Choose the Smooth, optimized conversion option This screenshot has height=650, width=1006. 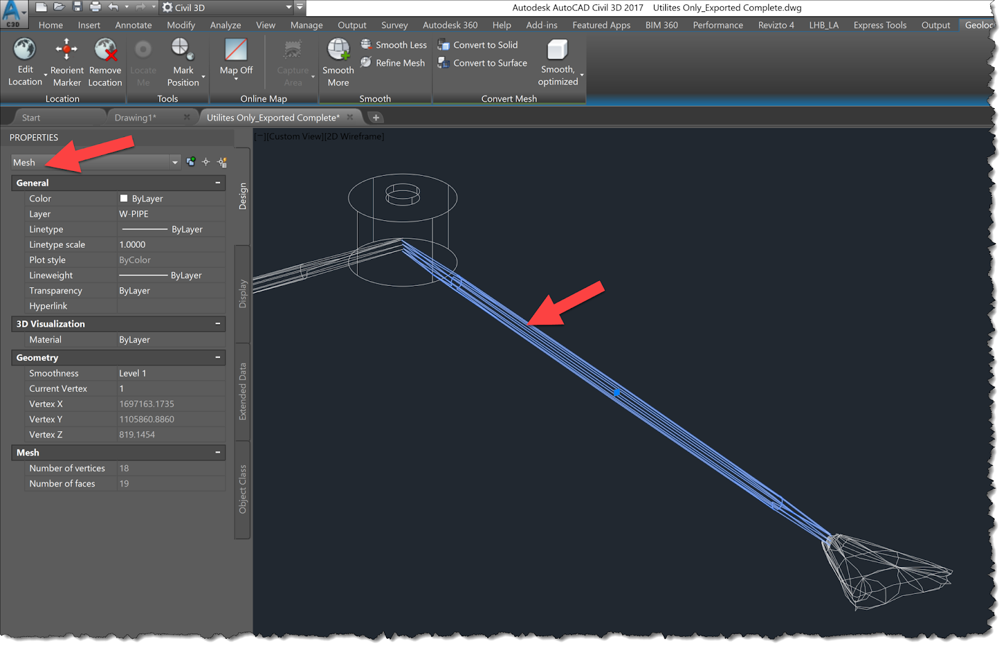click(558, 62)
